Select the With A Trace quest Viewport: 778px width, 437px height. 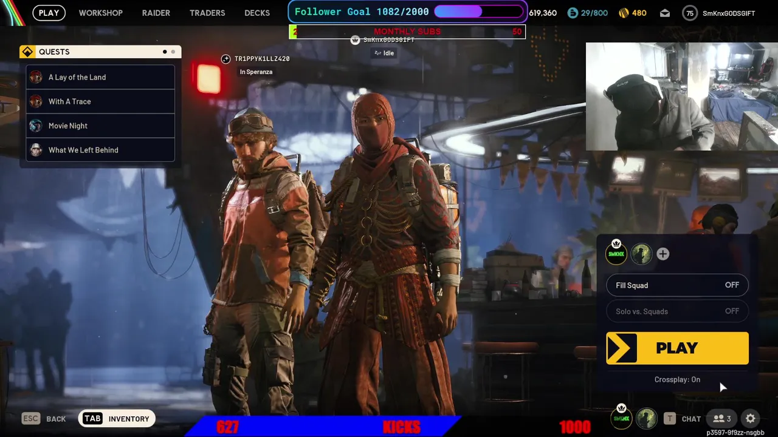tap(100, 101)
